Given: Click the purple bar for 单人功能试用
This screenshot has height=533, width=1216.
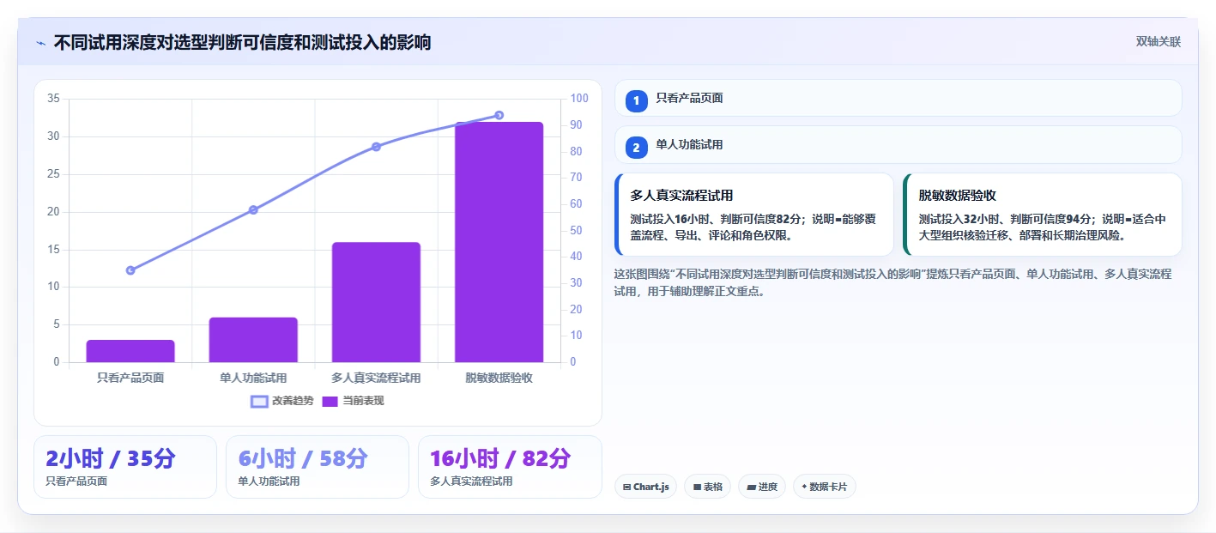Looking at the screenshot, I should click(253, 340).
